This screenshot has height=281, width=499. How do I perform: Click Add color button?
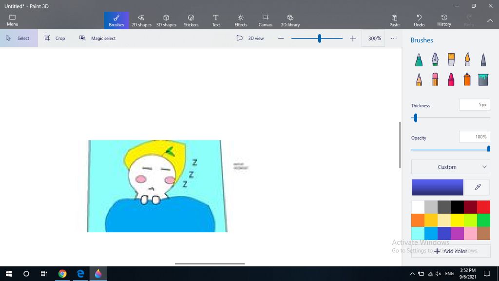pyautogui.click(x=451, y=251)
